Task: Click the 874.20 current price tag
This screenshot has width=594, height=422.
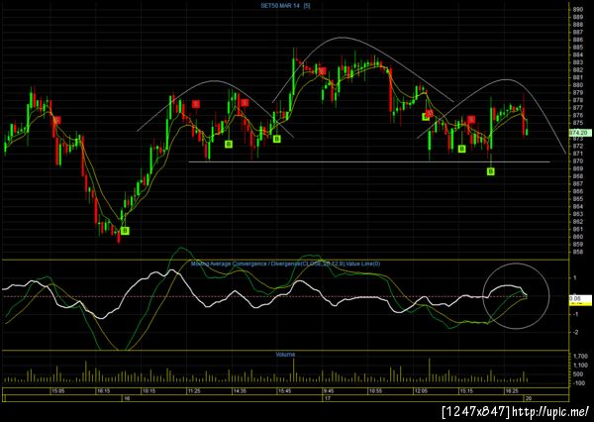Action: (x=580, y=133)
